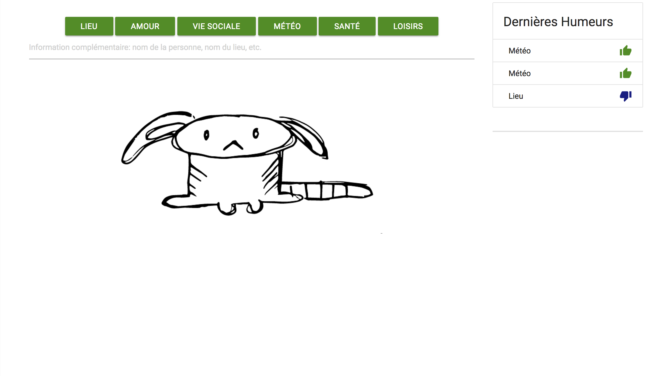Choose the AMOUR category button
This screenshot has width=646, height=376.
145,26
